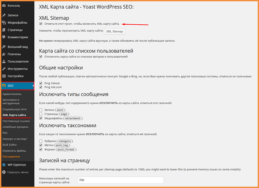Click the post_tag code tag text
The width and height of the screenshot is (259, 188).
[62, 145]
